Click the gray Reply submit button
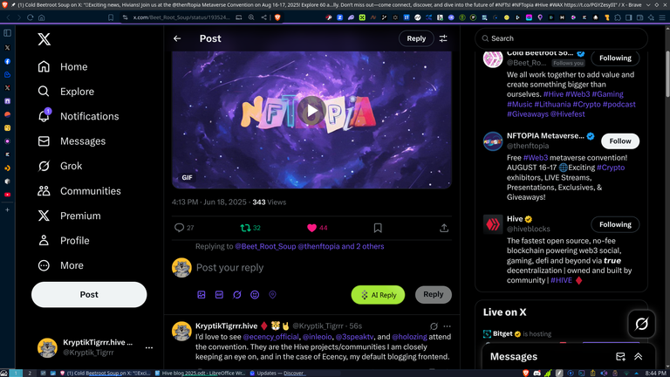The height and width of the screenshot is (377, 670). click(x=434, y=294)
